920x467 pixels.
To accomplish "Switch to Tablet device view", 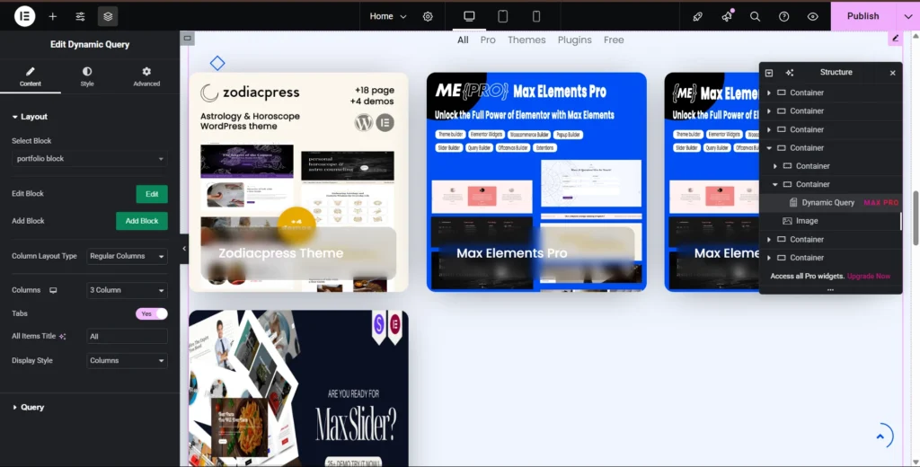I will 503,16.
